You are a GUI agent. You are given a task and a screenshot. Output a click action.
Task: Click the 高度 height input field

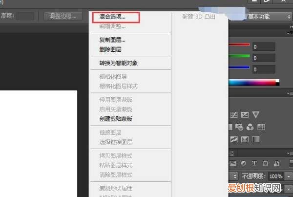point(25,16)
